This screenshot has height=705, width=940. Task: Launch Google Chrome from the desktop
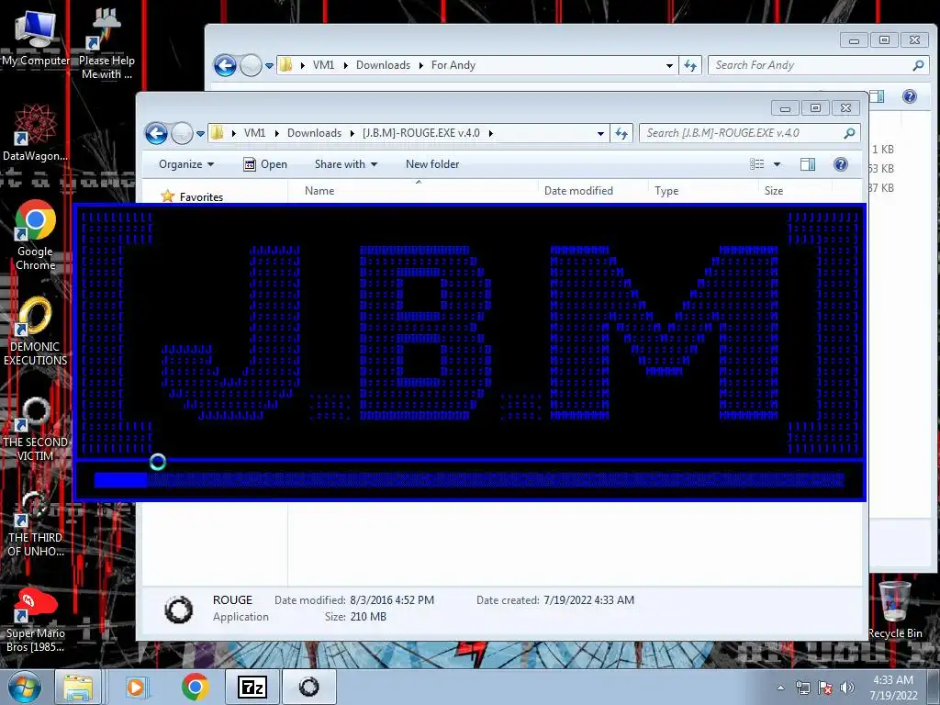click(x=35, y=234)
